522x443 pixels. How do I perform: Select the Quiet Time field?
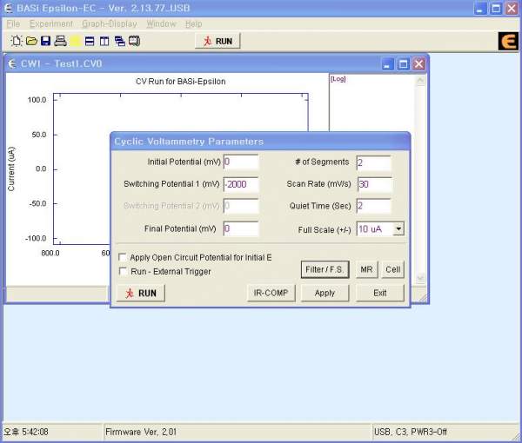click(x=373, y=206)
